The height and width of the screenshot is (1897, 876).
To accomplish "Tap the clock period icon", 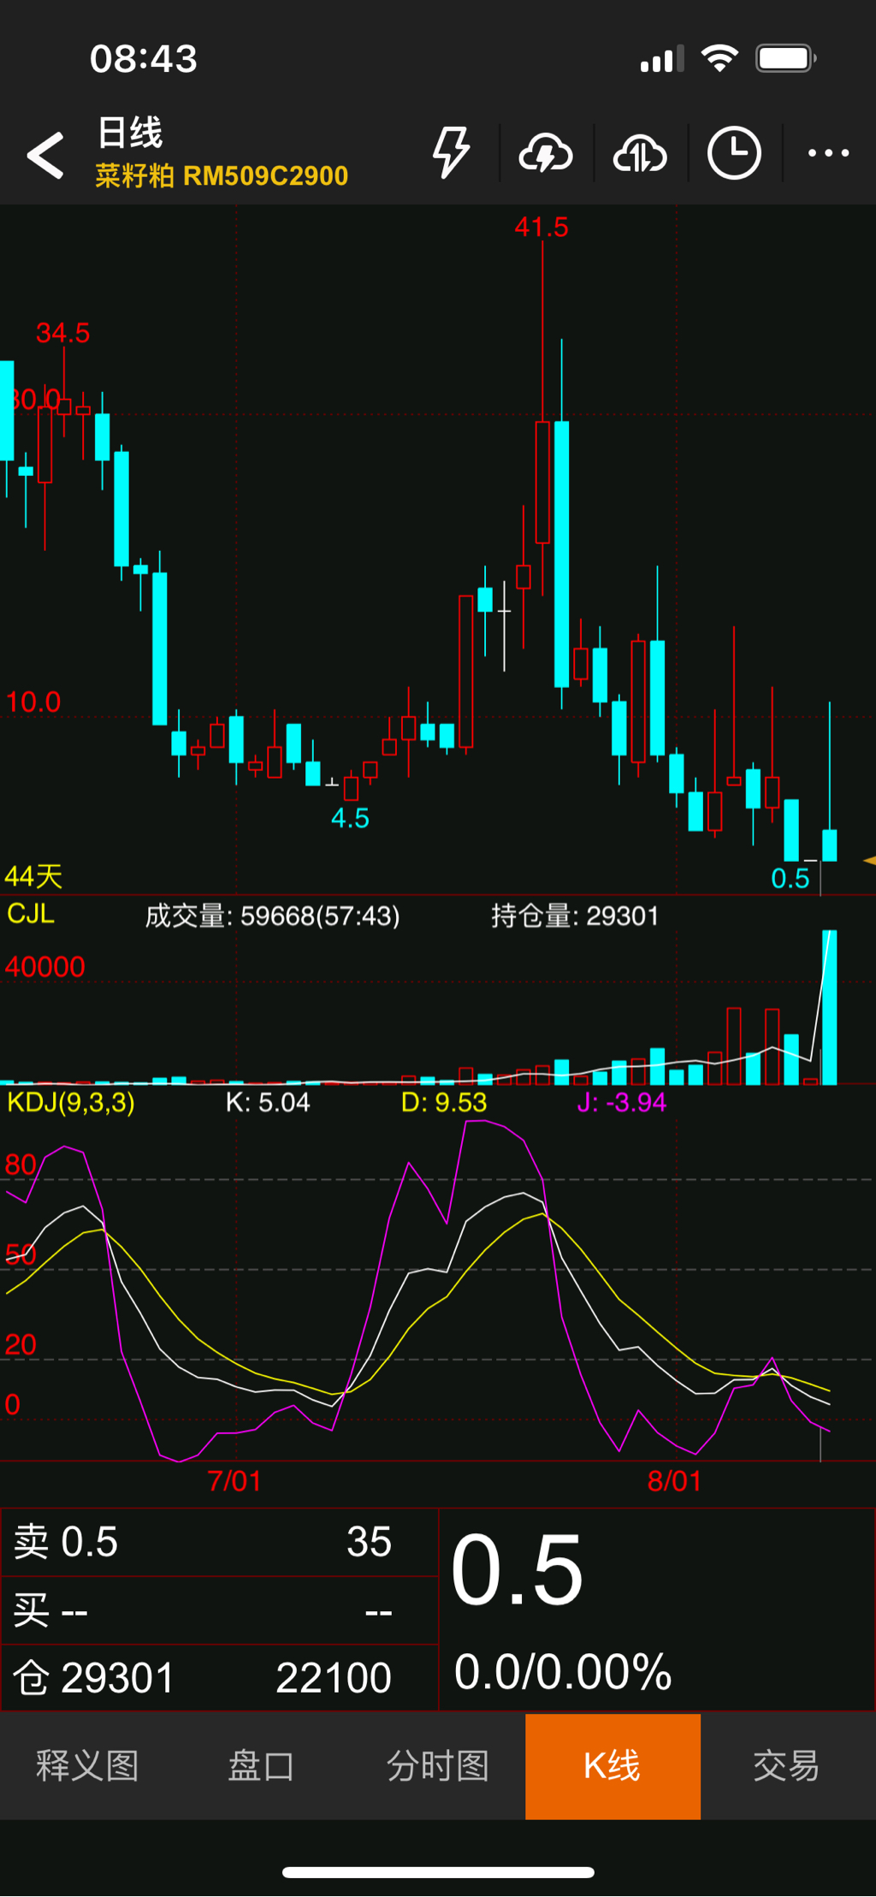I will (x=734, y=153).
